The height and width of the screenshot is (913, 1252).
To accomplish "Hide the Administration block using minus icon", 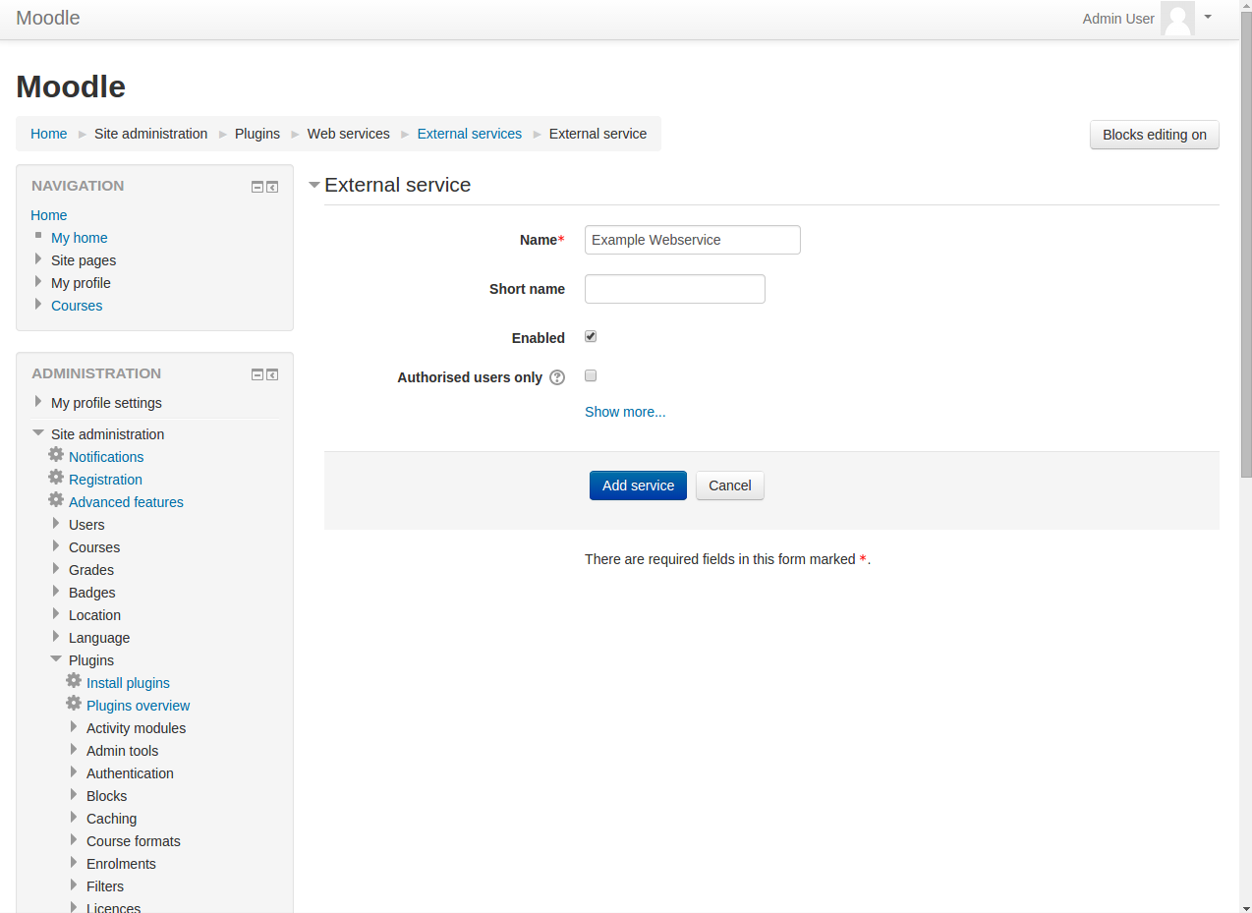I will 257,374.
